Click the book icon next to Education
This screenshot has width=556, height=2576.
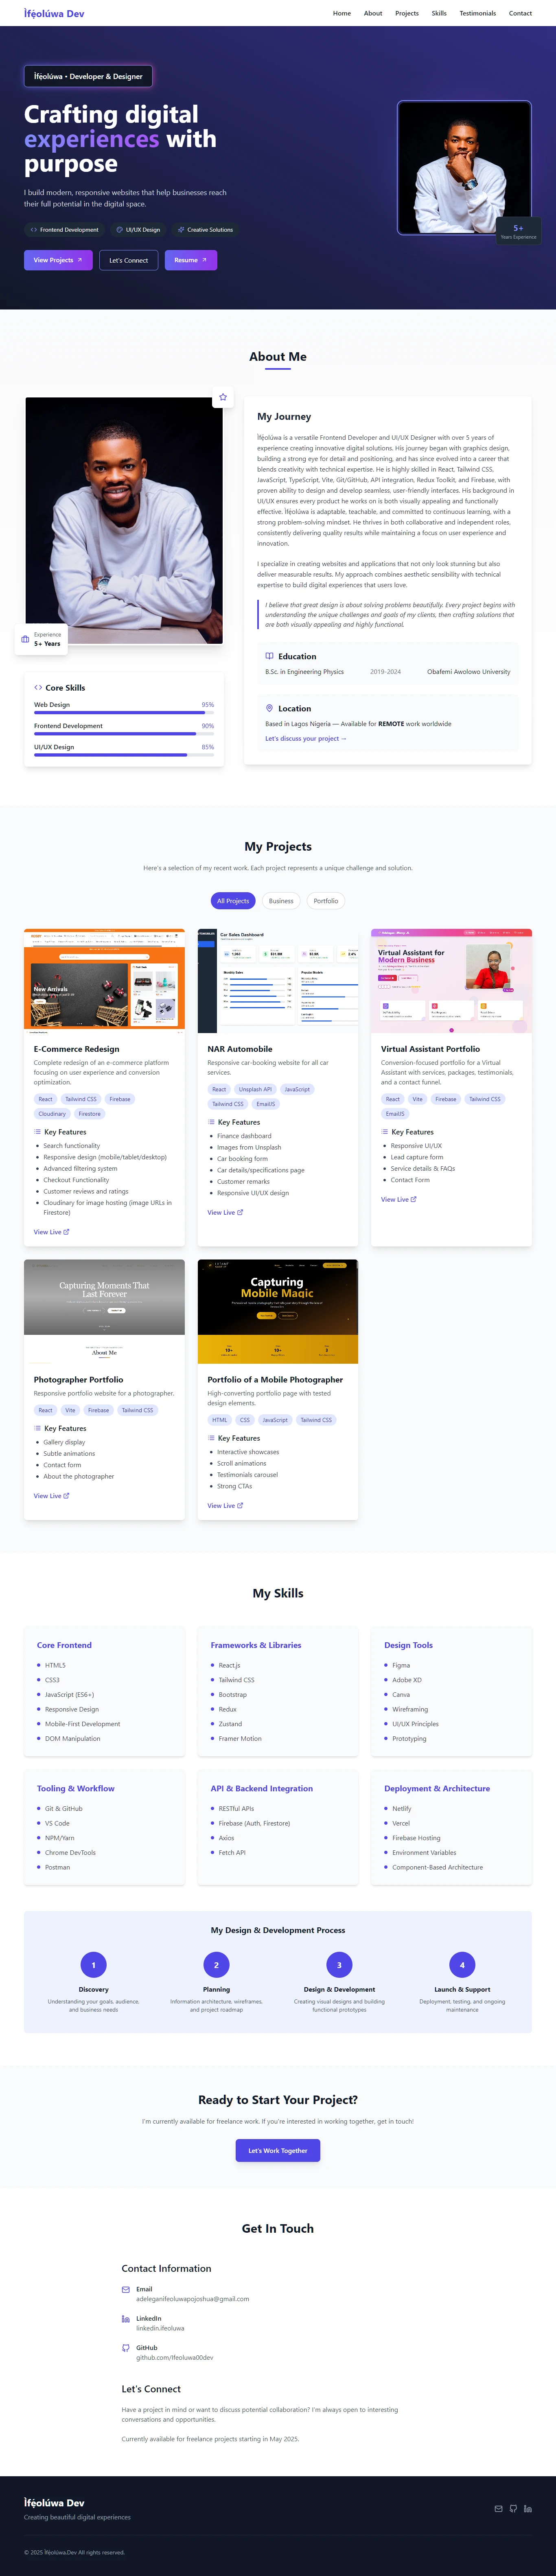coord(269,656)
